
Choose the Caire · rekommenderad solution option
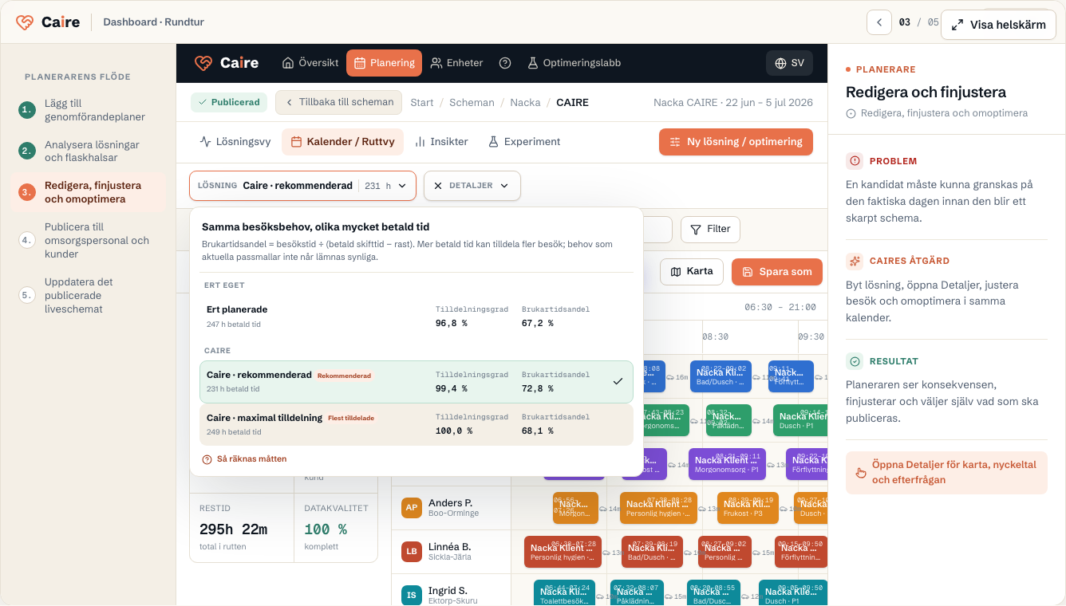pos(416,382)
